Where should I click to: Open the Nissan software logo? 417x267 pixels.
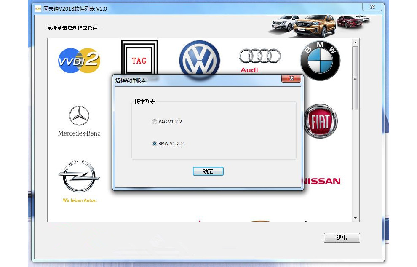pos(322,181)
